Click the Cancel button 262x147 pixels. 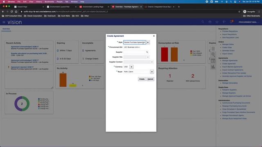(150, 79)
